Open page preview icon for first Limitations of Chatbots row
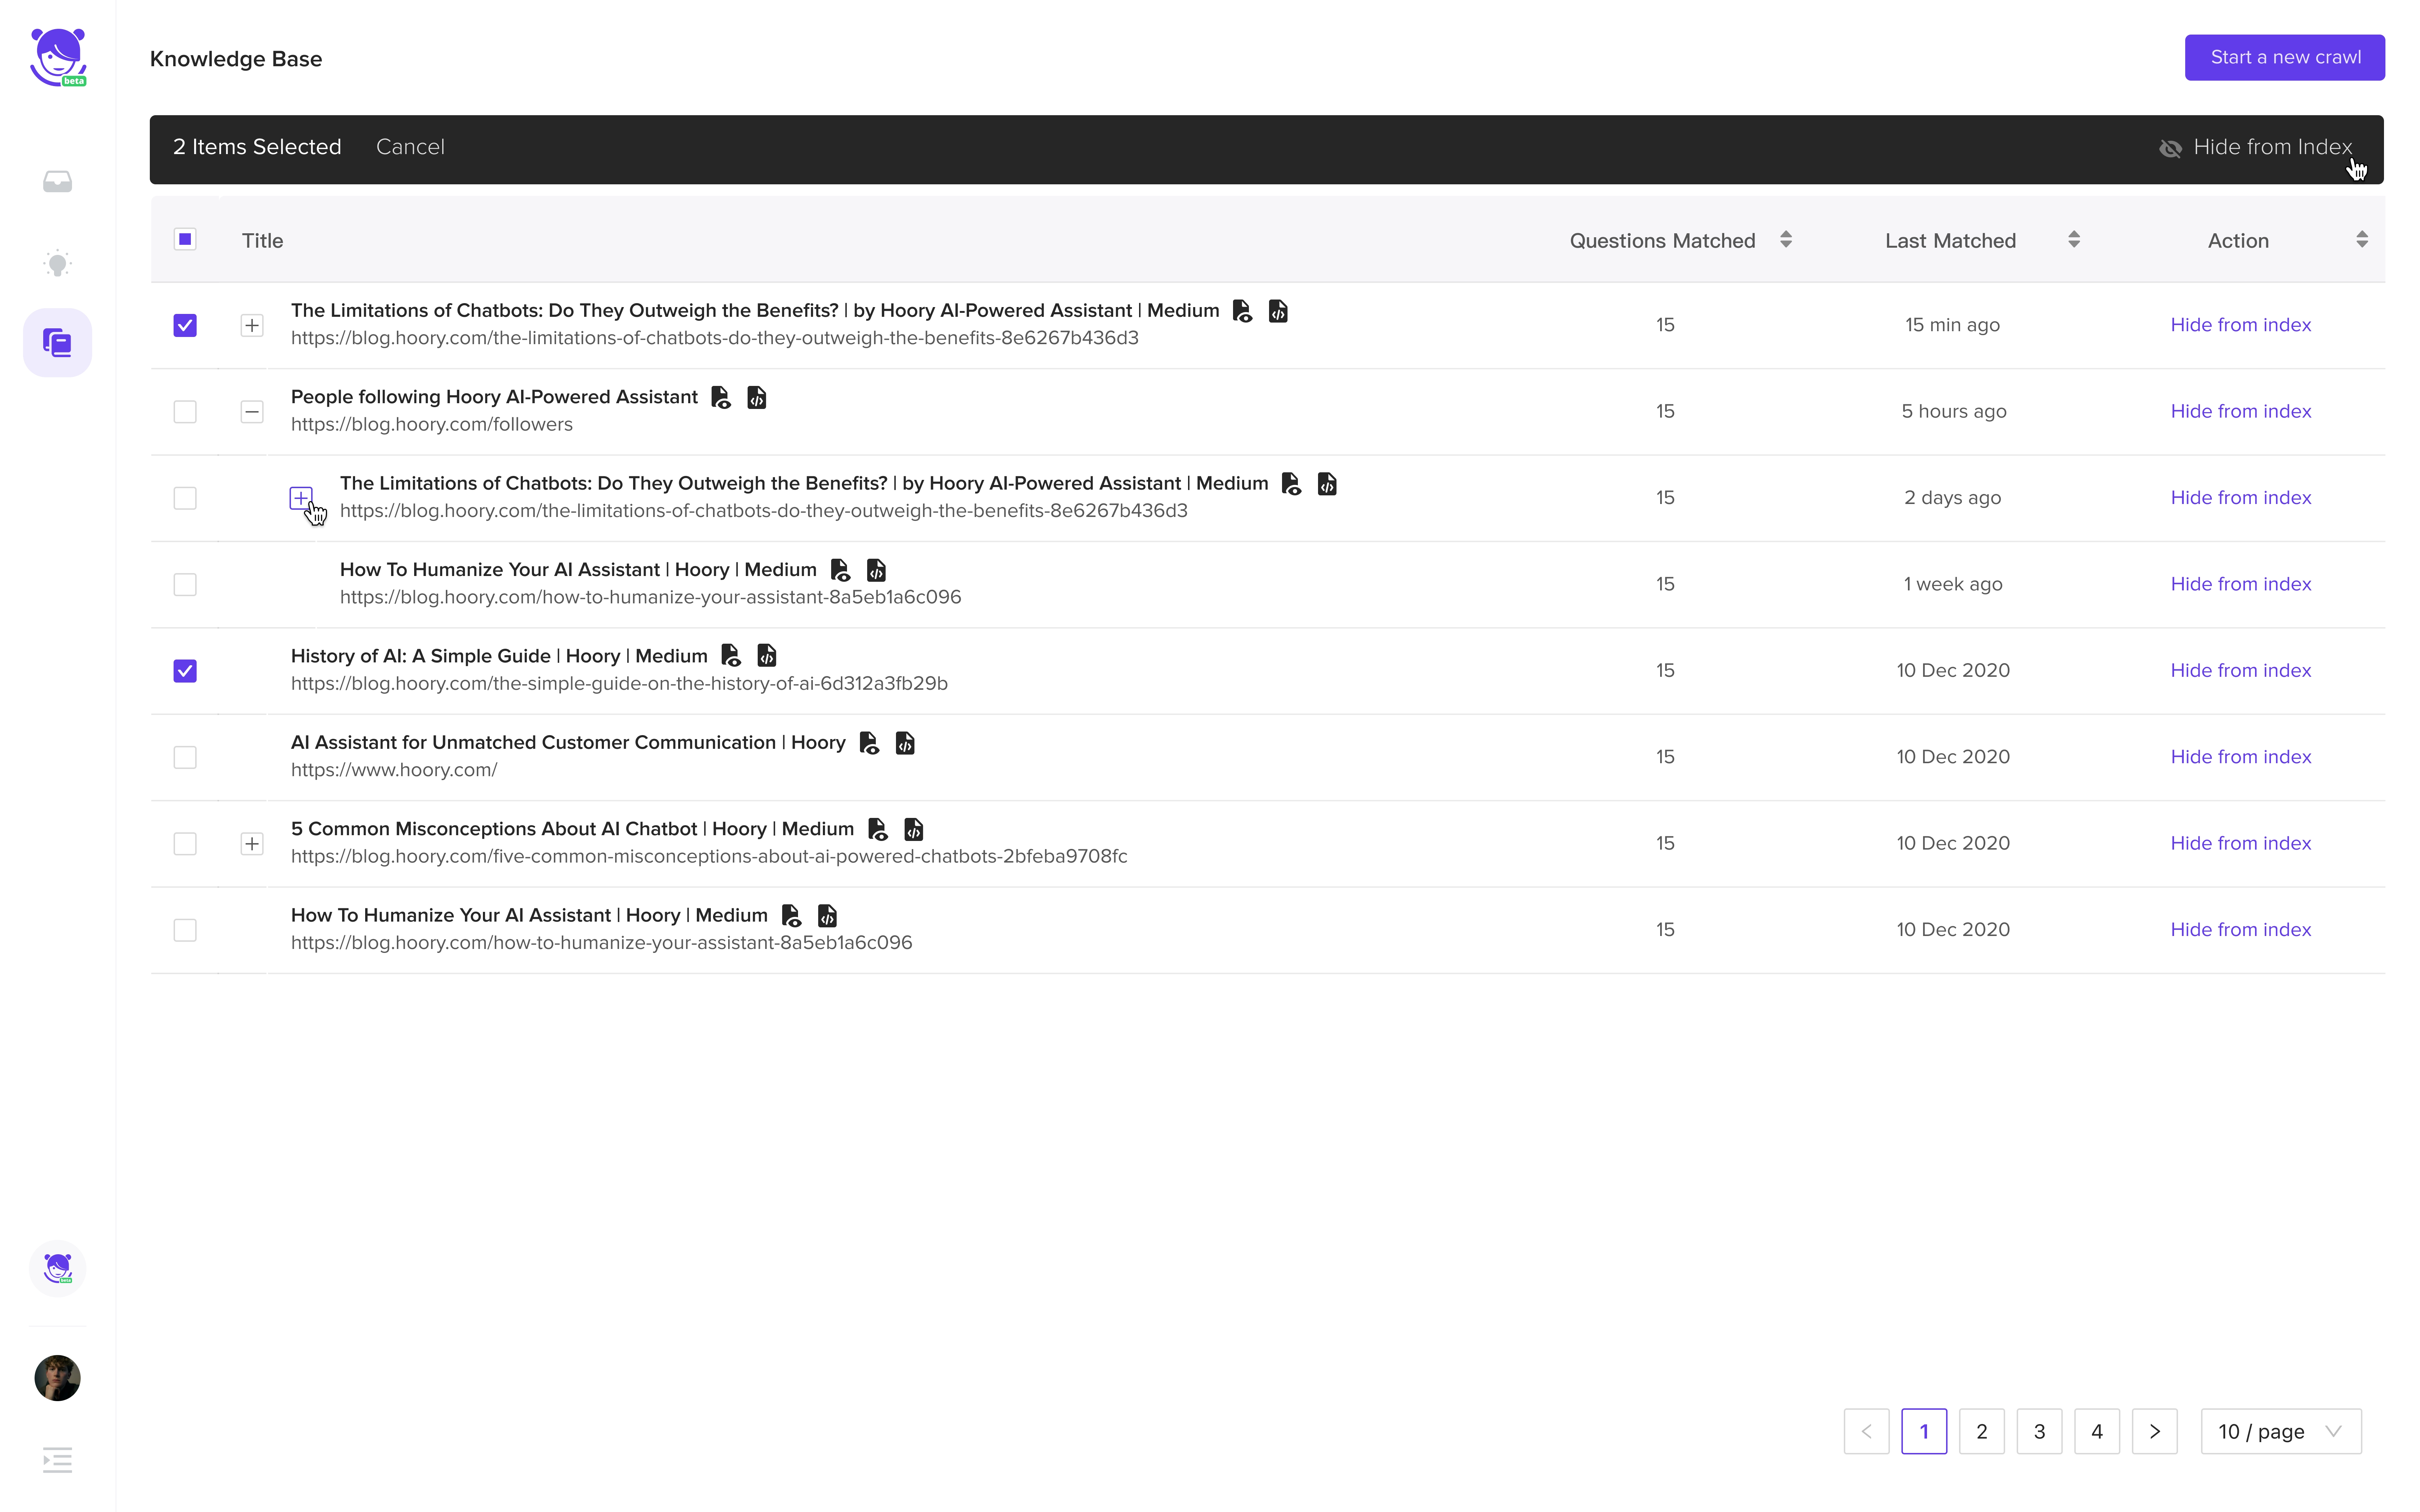The height and width of the screenshot is (1512, 2420). click(x=1242, y=311)
